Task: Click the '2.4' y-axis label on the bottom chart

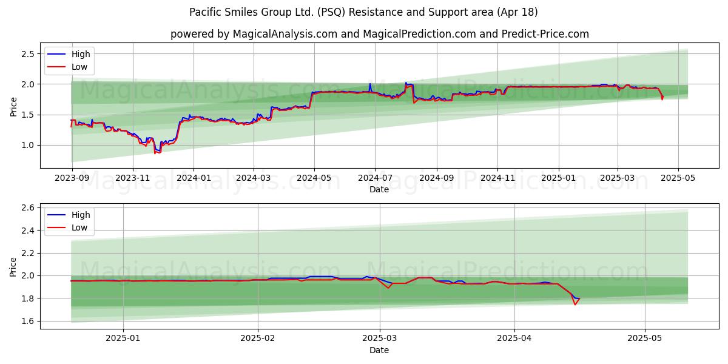Action: pyautogui.click(x=29, y=231)
